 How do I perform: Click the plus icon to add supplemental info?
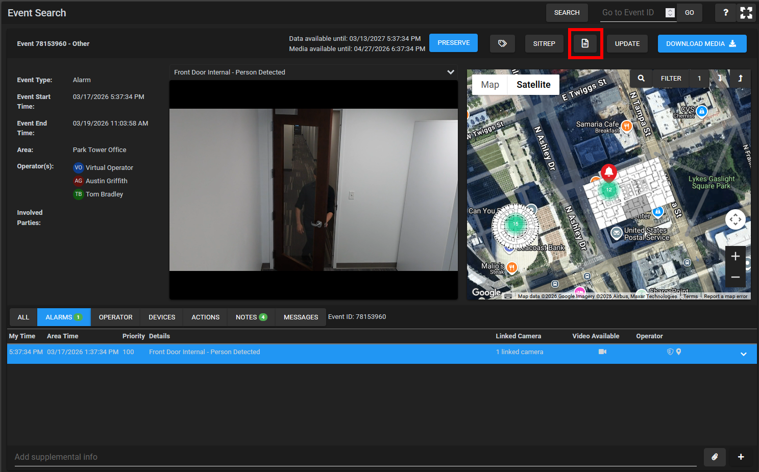click(x=741, y=457)
